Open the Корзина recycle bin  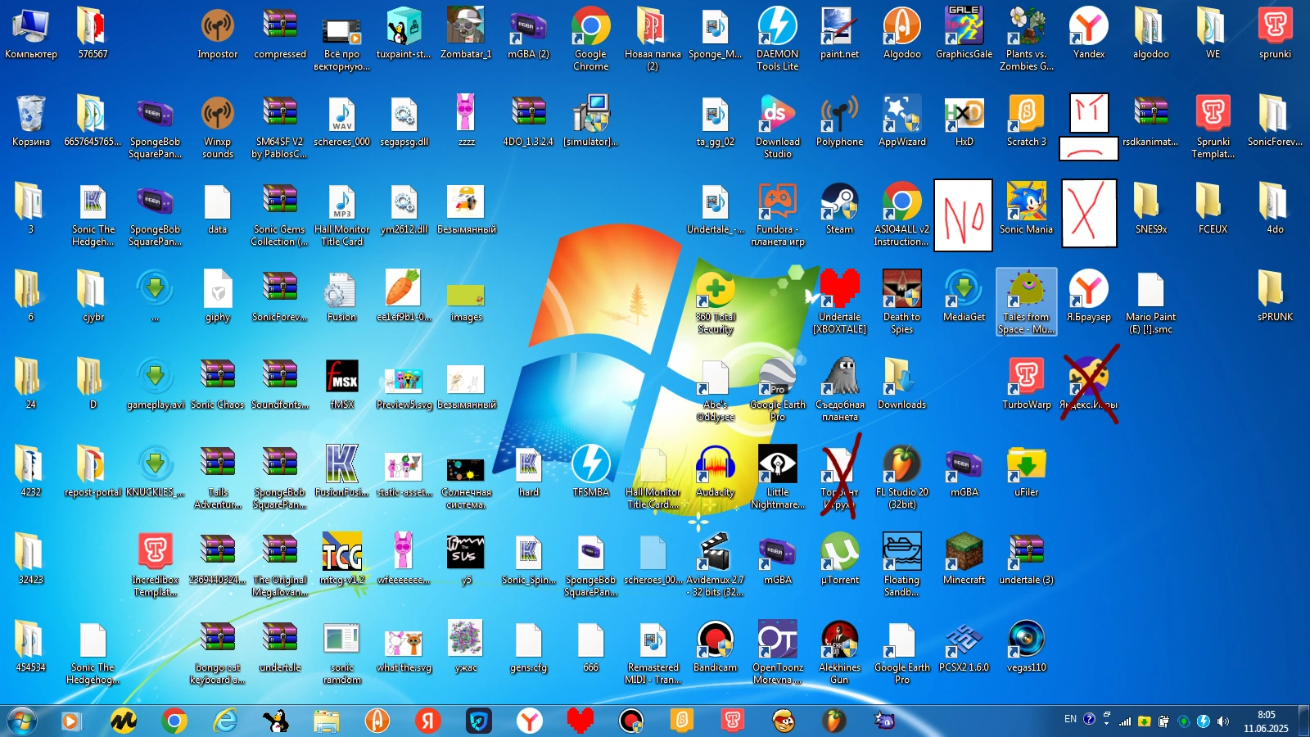[x=30, y=115]
